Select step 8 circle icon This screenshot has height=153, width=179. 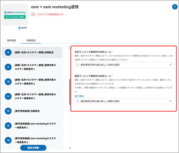(8, 52)
